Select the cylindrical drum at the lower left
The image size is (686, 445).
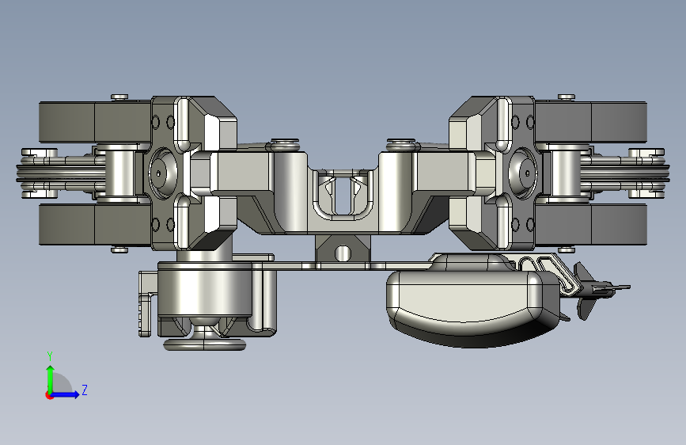click(204, 289)
